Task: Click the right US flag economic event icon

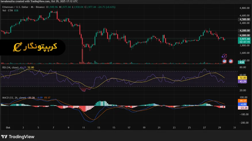Action: tap(231, 61)
